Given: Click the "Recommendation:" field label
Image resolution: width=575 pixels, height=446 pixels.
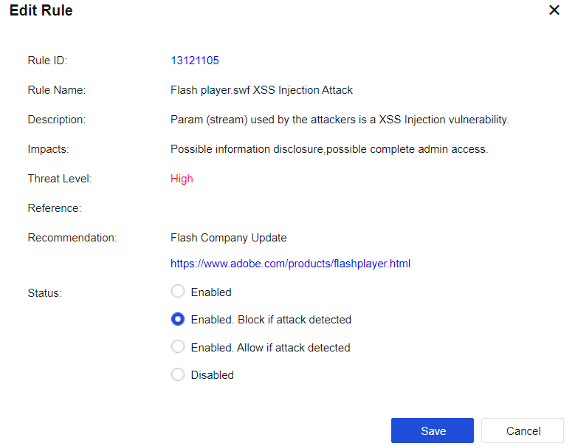Looking at the screenshot, I should click(72, 238).
